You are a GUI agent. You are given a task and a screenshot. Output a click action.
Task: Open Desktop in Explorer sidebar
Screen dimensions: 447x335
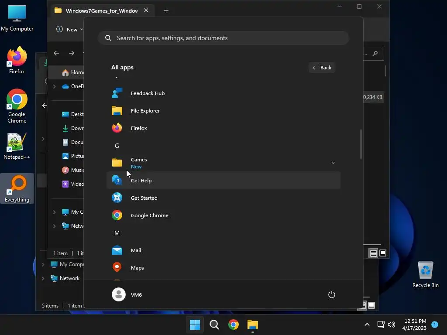(72, 114)
